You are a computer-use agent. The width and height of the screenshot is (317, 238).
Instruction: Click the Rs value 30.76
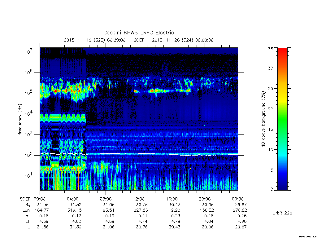point(141,205)
